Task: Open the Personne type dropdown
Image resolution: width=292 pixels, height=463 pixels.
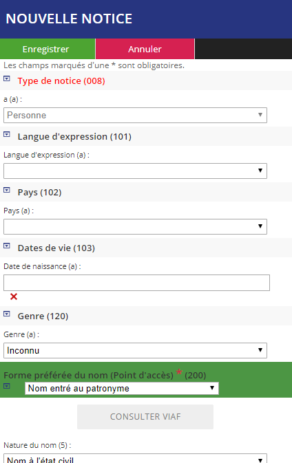Action: tap(135, 115)
